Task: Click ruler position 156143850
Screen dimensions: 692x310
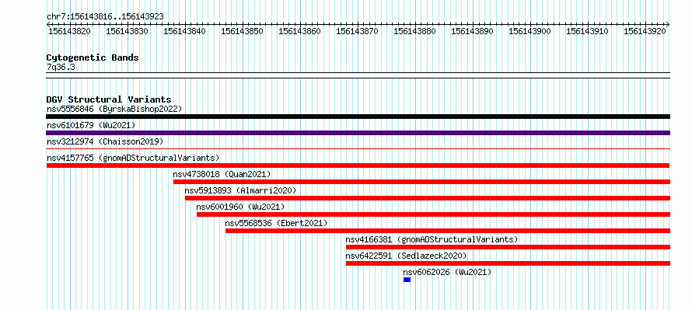Action: (x=242, y=31)
